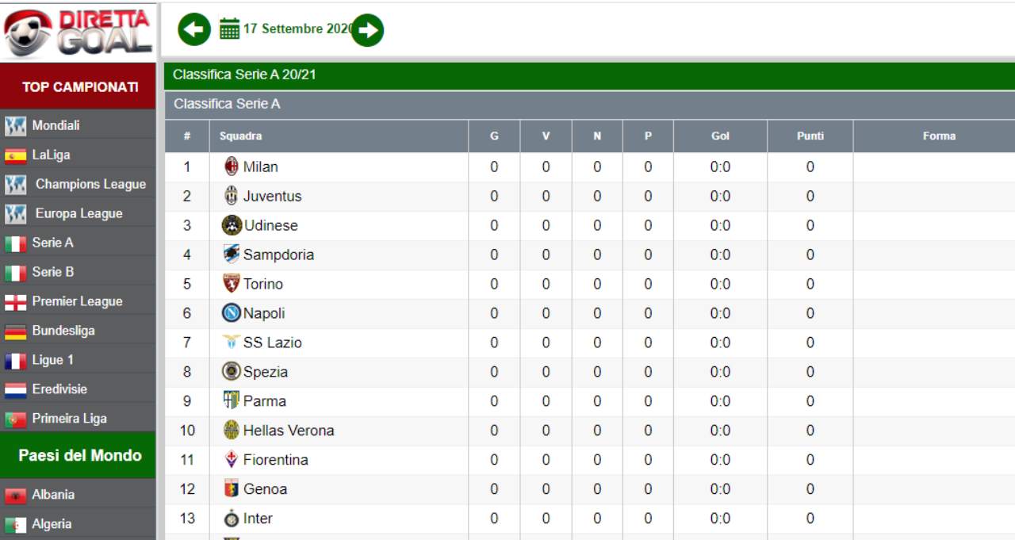
Task: Open Juventus team link
Action: pyautogui.click(x=272, y=196)
